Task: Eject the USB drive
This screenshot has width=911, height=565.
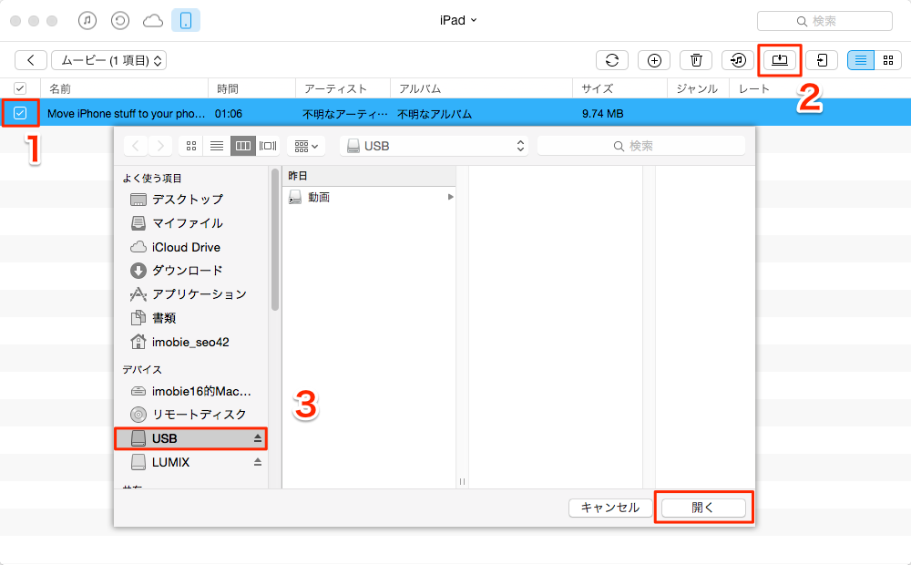Action: click(x=258, y=439)
